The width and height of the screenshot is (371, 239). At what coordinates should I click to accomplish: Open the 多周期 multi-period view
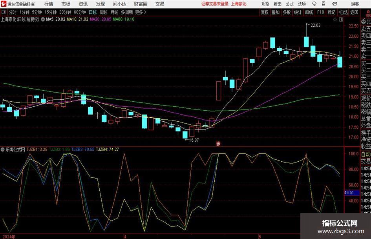[x=127, y=12]
